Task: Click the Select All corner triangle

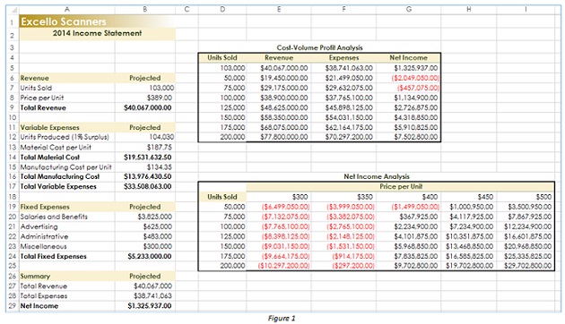Action: pyautogui.click(x=13, y=10)
